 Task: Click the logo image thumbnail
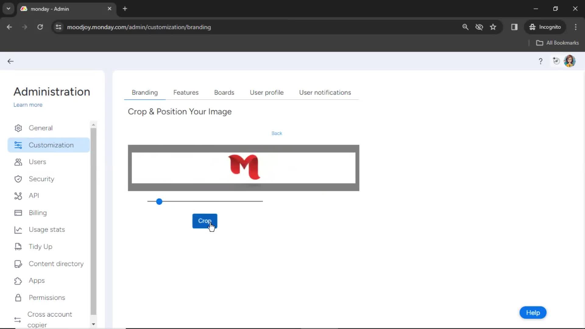tap(244, 167)
